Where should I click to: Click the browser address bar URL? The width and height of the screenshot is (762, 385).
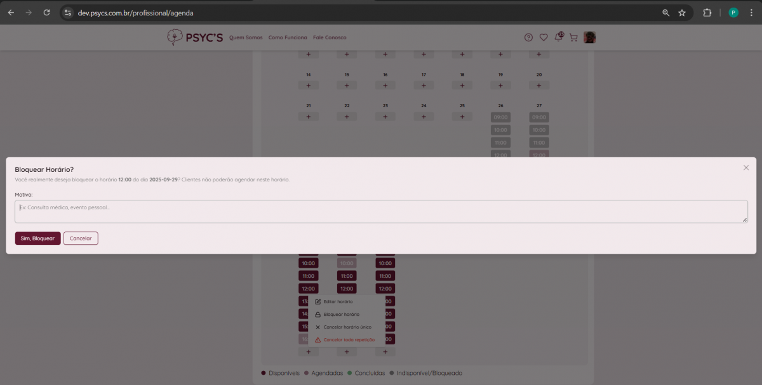click(136, 13)
